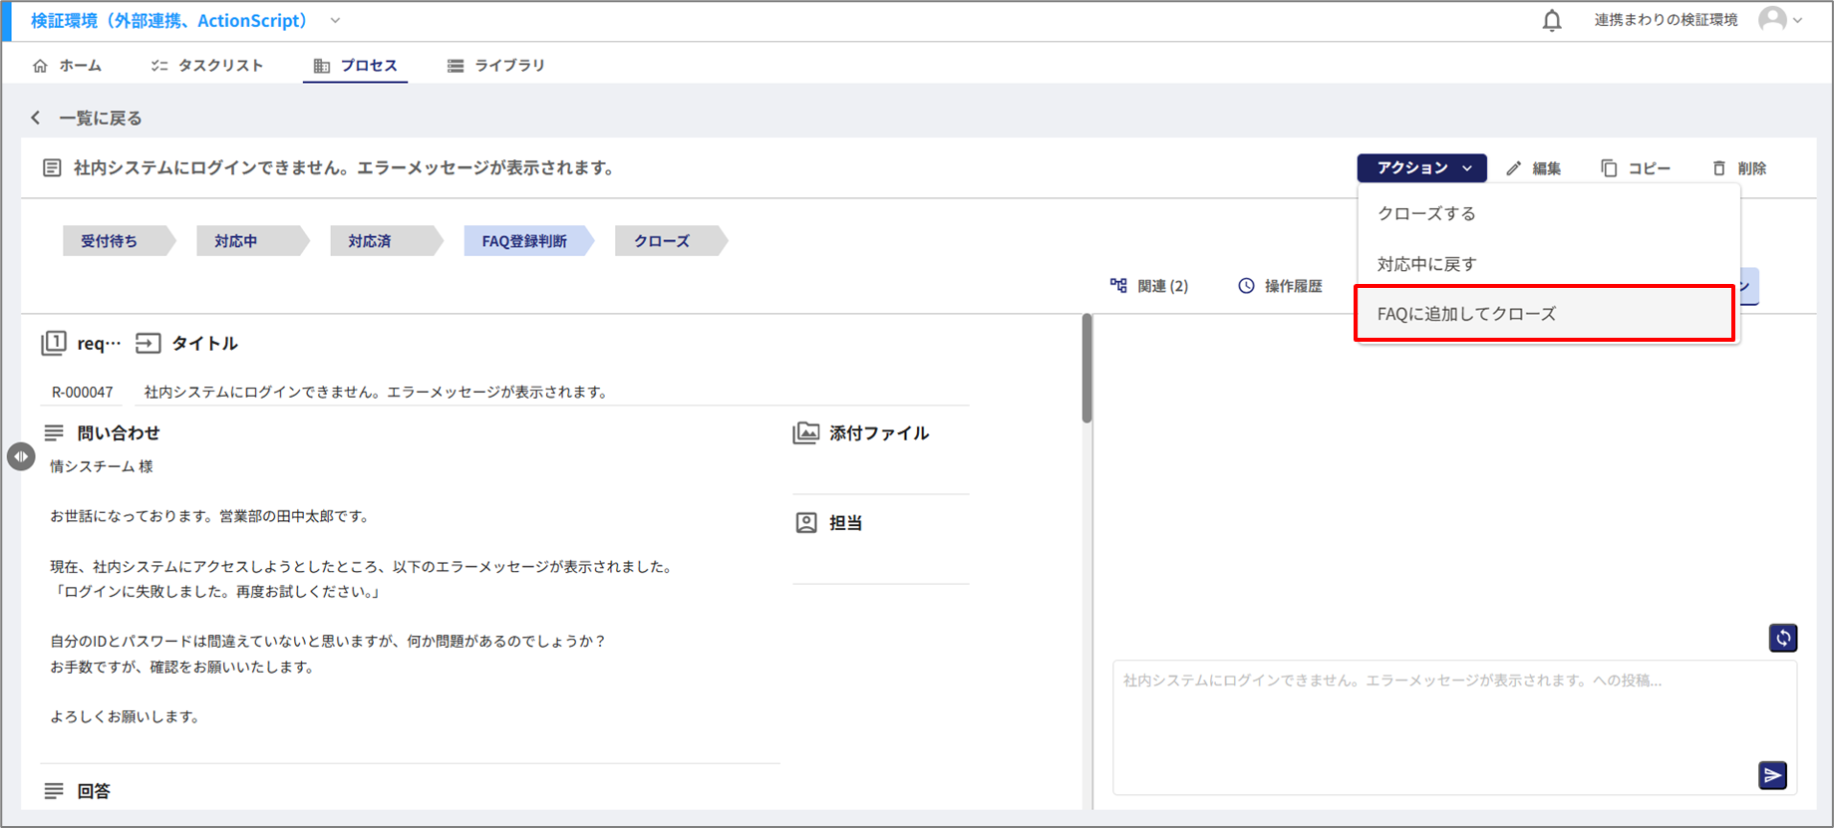Click the trash 削除 delete icon
This screenshot has width=1834, height=828.
point(1718,168)
